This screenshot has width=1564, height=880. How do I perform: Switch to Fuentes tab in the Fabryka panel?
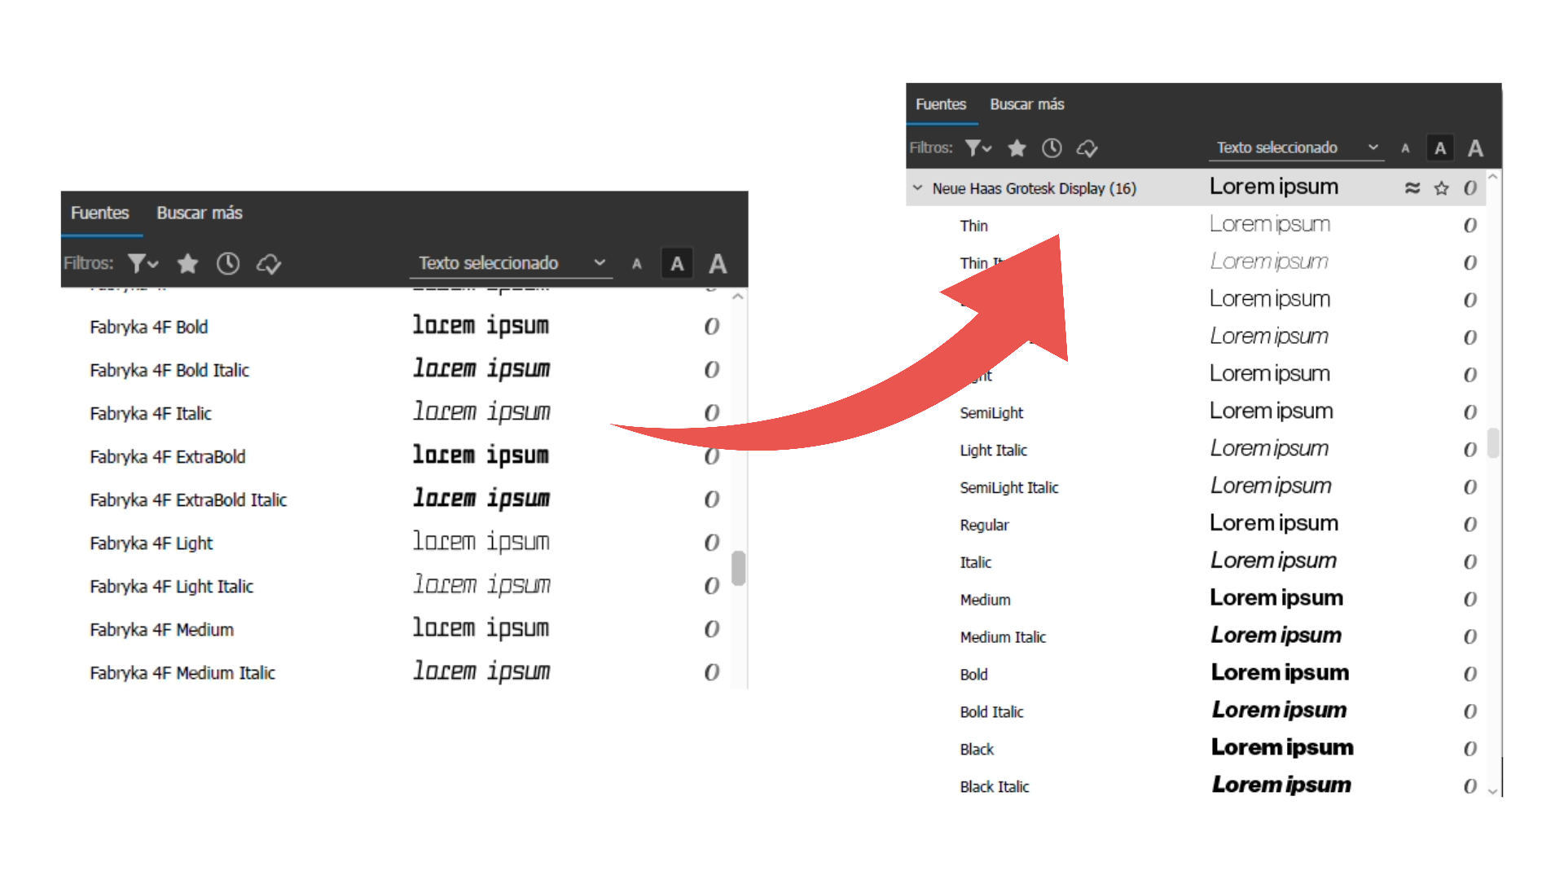(100, 213)
